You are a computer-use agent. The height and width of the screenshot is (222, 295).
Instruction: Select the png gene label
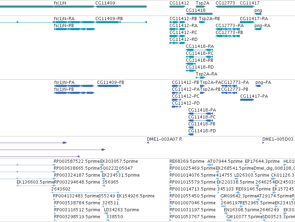pyautogui.click(x=258, y=10)
